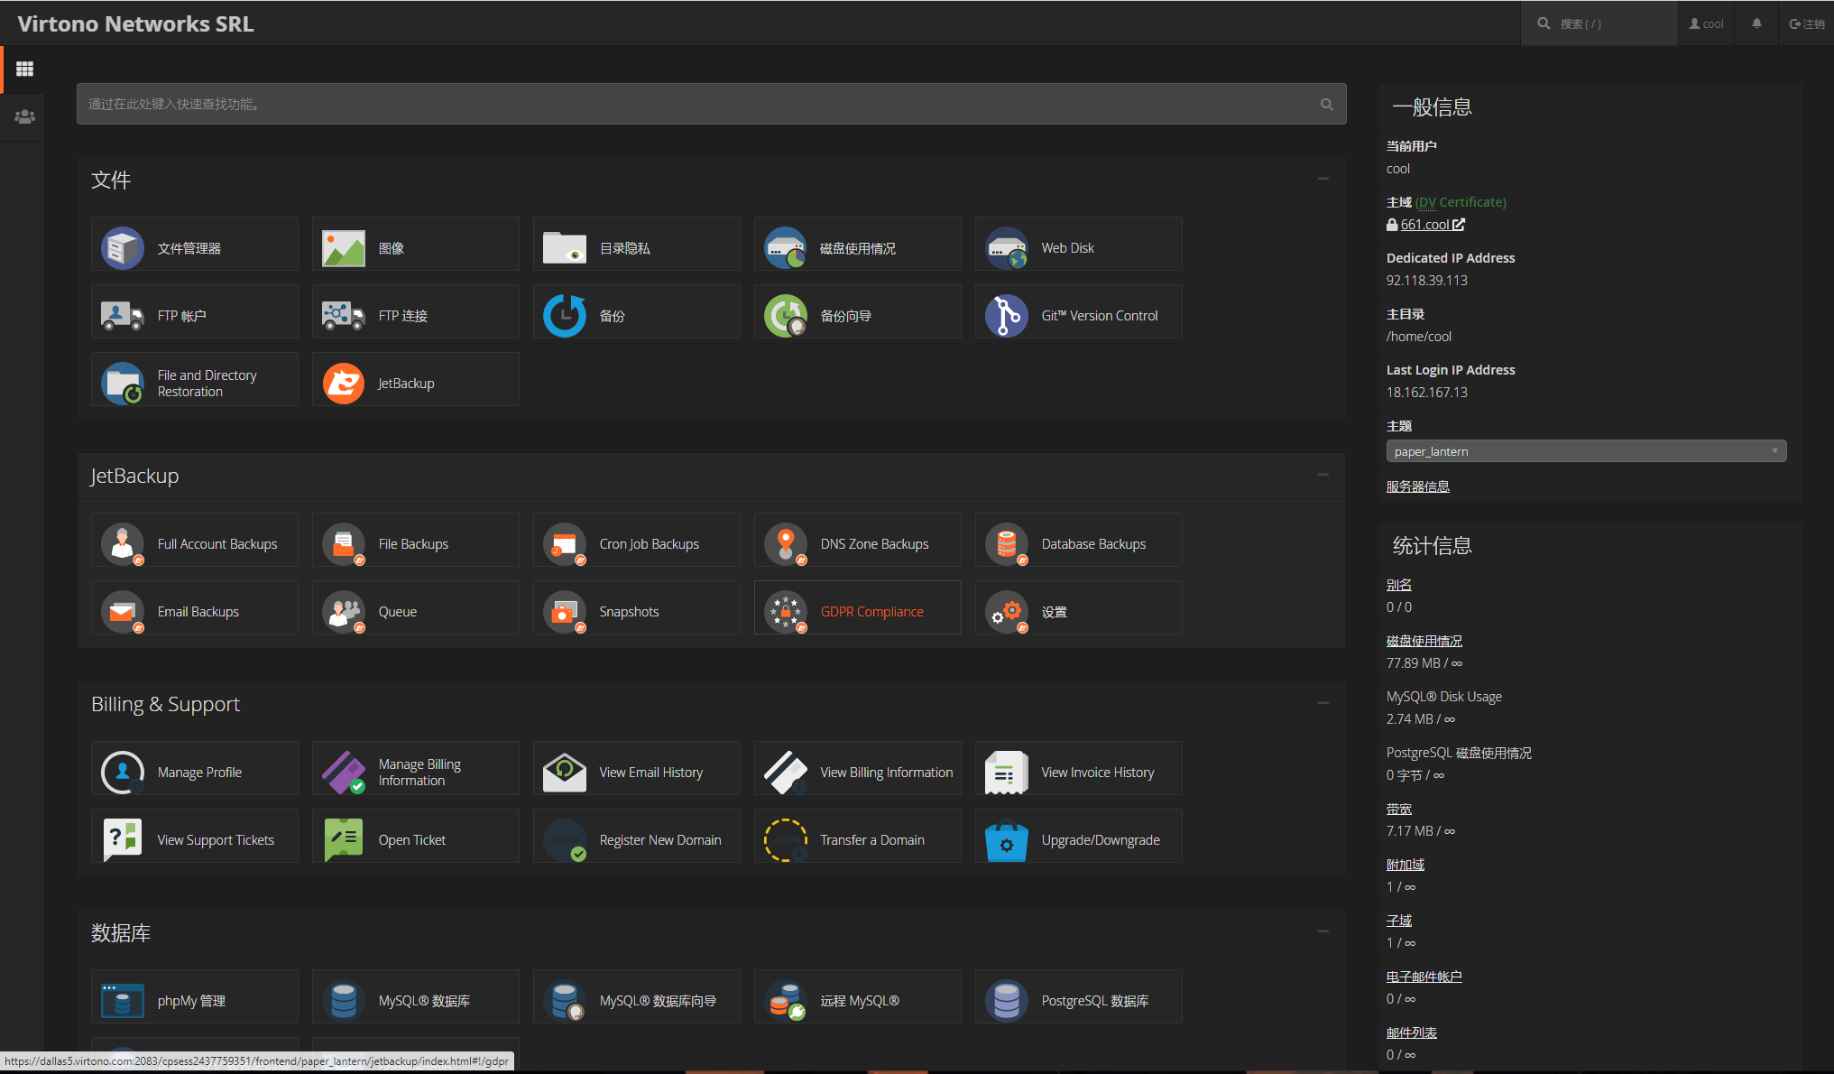Image resolution: width=1834 pixels, height=1074 pixels.
Task: Collapse the Files section
Action: (1323, 179)
